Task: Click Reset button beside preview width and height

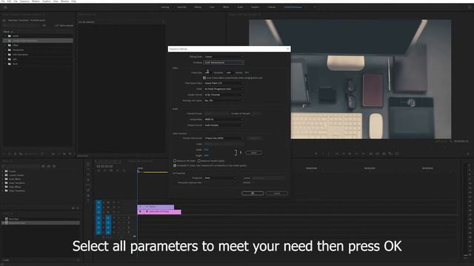Action: point(254,153)
